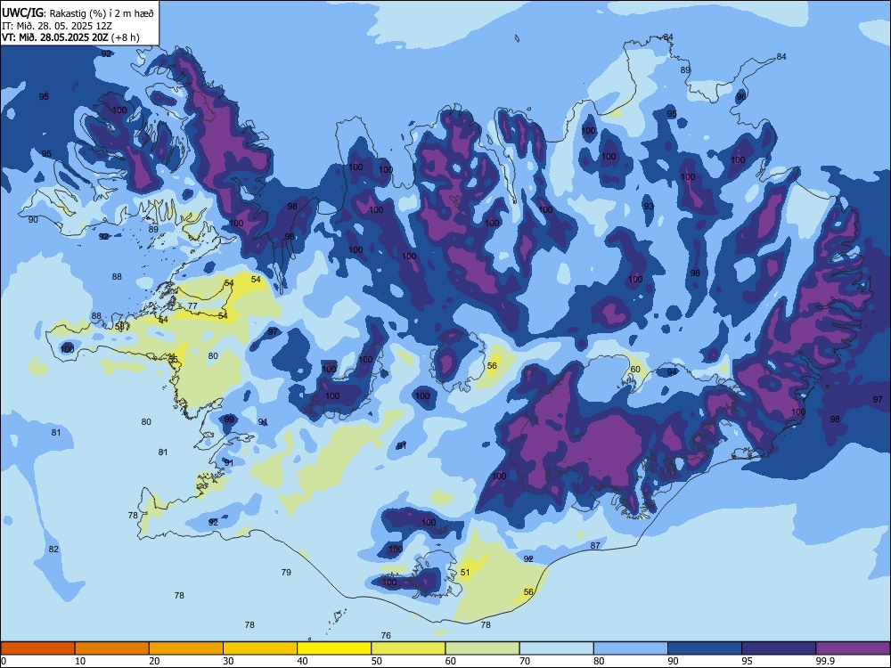Click the purple legend swatch above 99.9
The image size is (891, 668).
pos(853,648)
